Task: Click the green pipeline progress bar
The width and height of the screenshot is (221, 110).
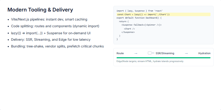Action: coord(163,58)
